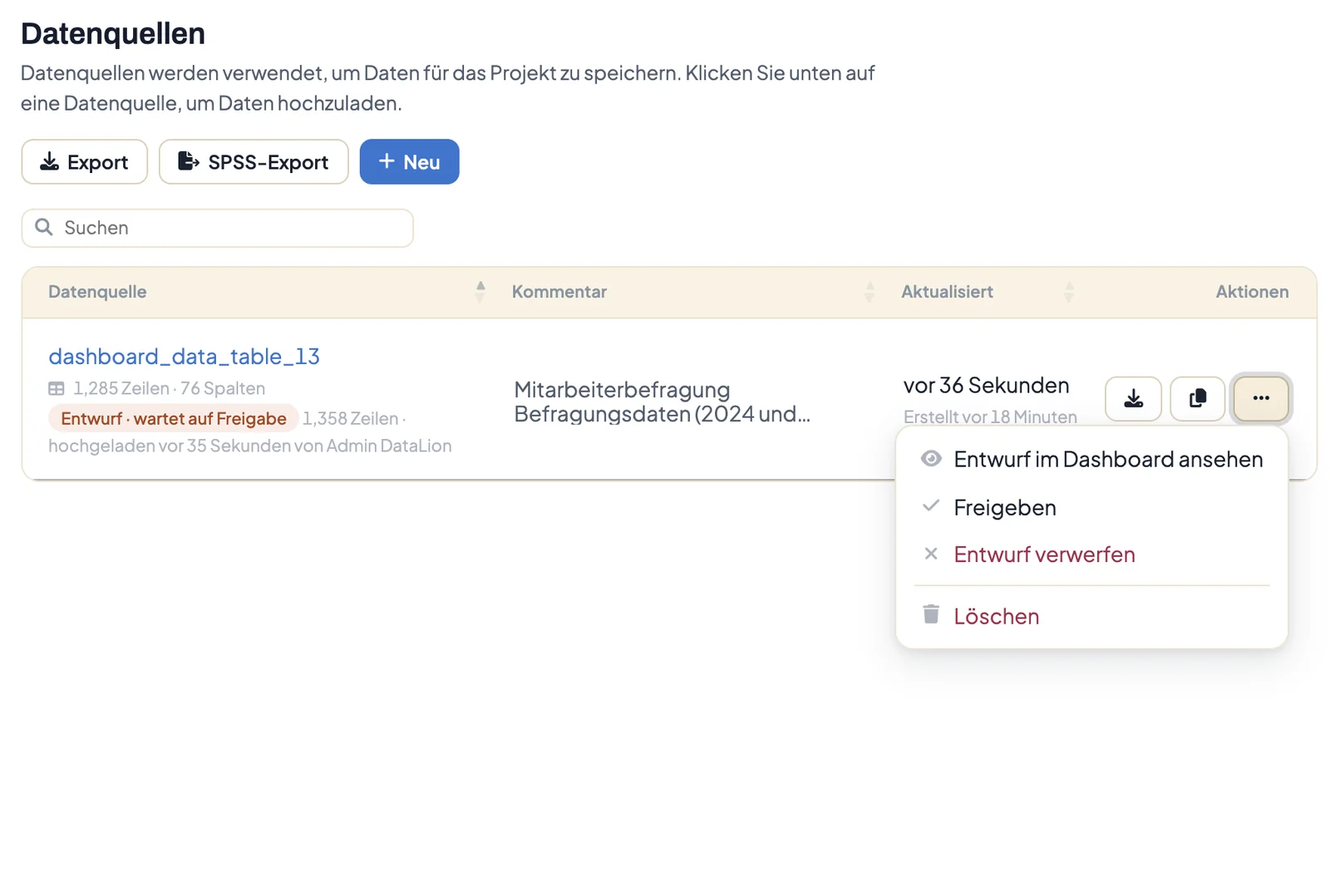The height and width of the screenshot is (887, 1330).
Task: Click the Aktionen column header
Action: [x=1252, y=292]
